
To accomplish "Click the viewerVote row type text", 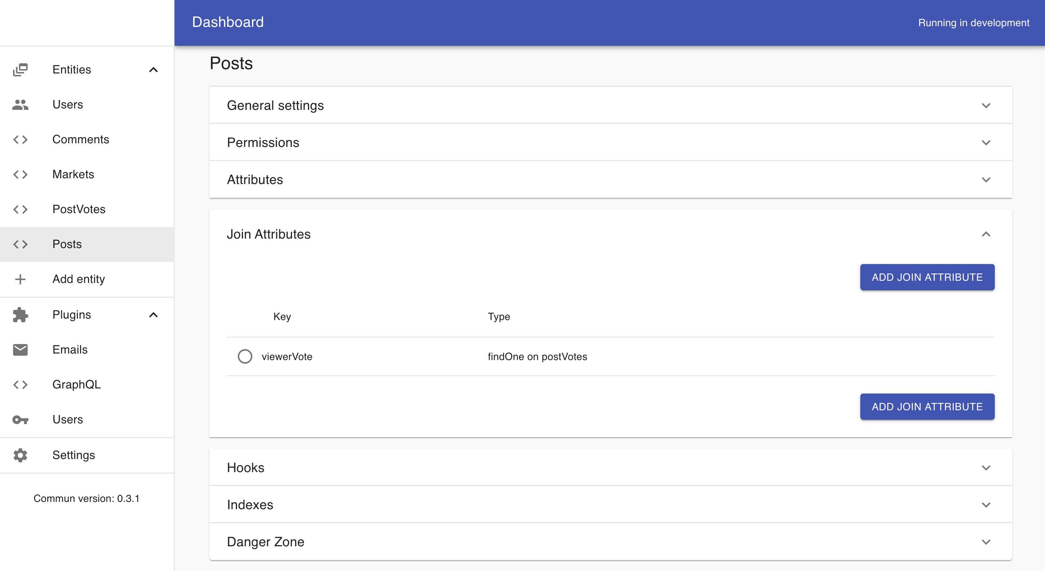I will point(537,357).
